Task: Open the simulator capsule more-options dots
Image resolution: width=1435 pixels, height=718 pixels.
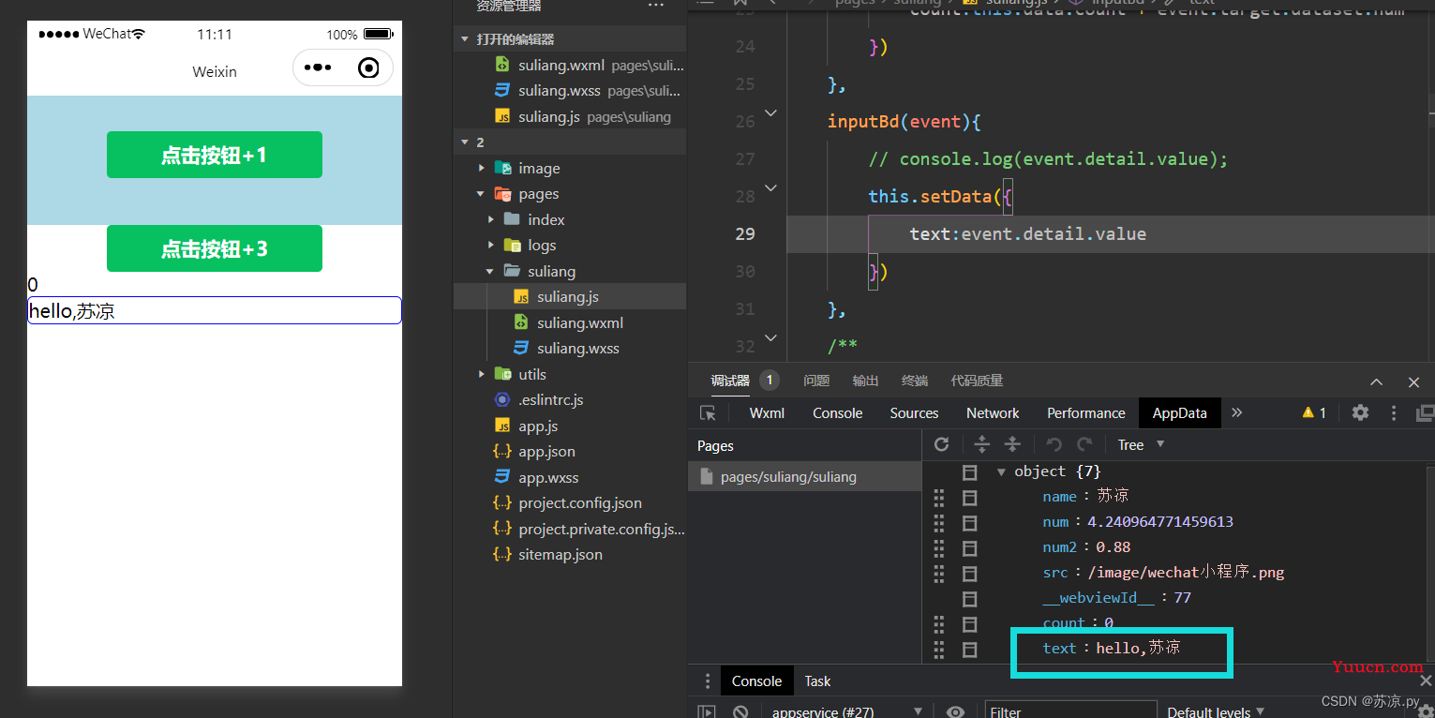Action: coord(318,67)
